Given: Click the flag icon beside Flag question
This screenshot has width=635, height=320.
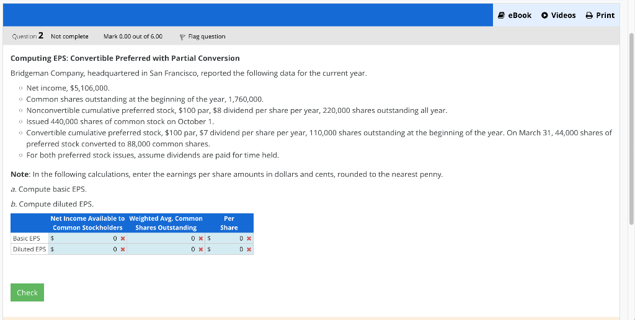Looking at the screenshot, I should click(x=182, y=37).
